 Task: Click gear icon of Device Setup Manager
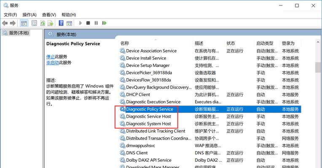pyautogui.click(x=122, y=65)
